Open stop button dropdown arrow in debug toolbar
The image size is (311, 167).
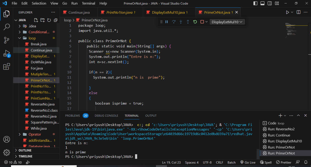pos(207,22)
